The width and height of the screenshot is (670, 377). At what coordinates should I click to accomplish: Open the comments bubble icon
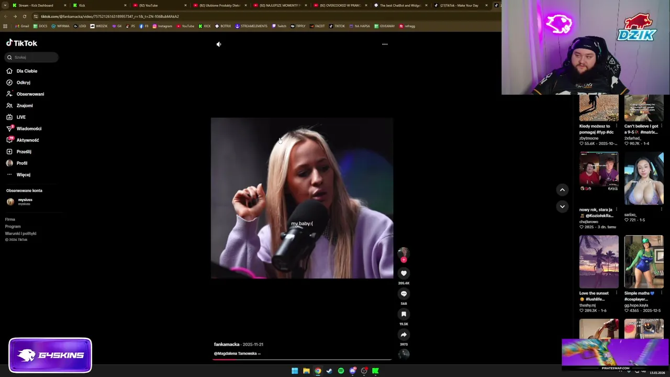click(404, 294)
